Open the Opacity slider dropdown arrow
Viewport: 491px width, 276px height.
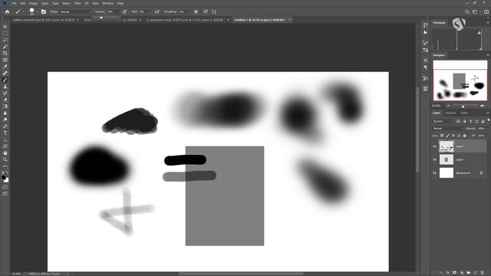pos(117,11)
